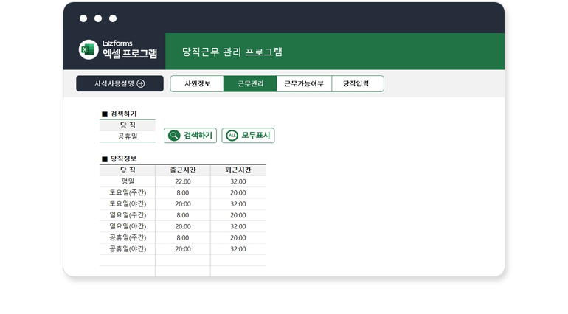Select the 평일 row label
This screenshot has height=314, width=568.
point(128,181)
